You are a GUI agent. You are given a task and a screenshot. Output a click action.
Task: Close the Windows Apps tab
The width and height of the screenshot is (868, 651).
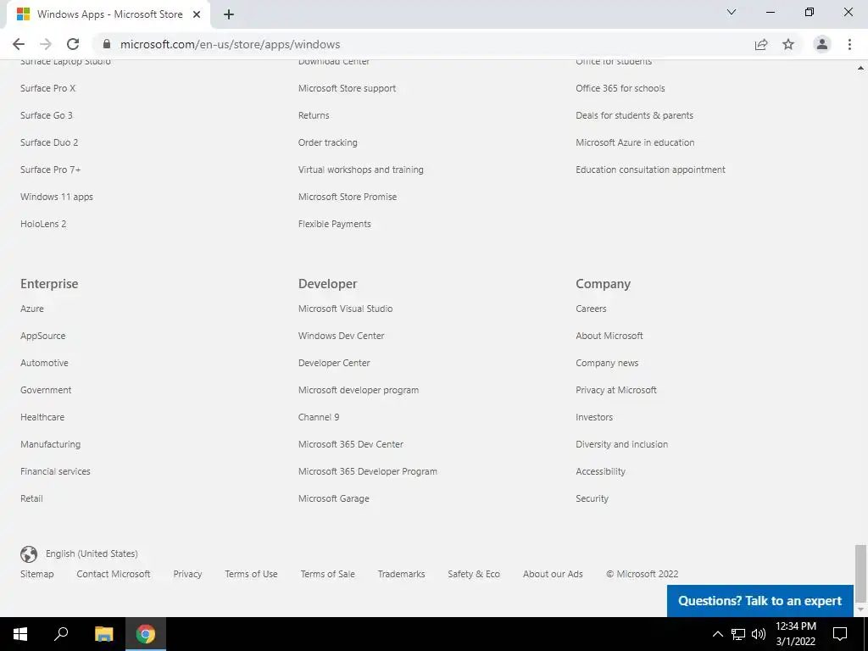197,14
